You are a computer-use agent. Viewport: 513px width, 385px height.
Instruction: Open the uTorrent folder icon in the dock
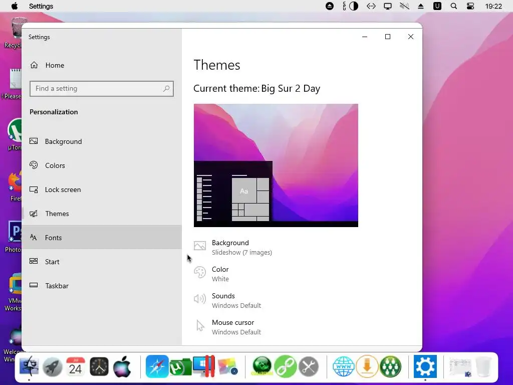point(180,367)
